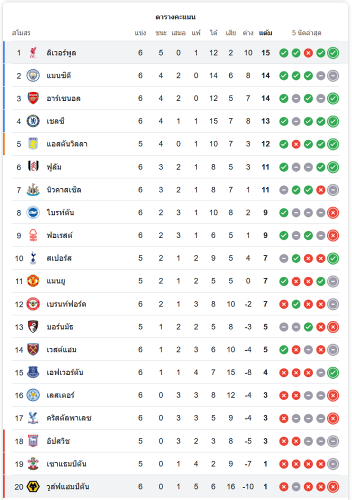Screen dimensions: 352x500
Task: Click the Arsenal club crest icon
Action: [33, 98]
